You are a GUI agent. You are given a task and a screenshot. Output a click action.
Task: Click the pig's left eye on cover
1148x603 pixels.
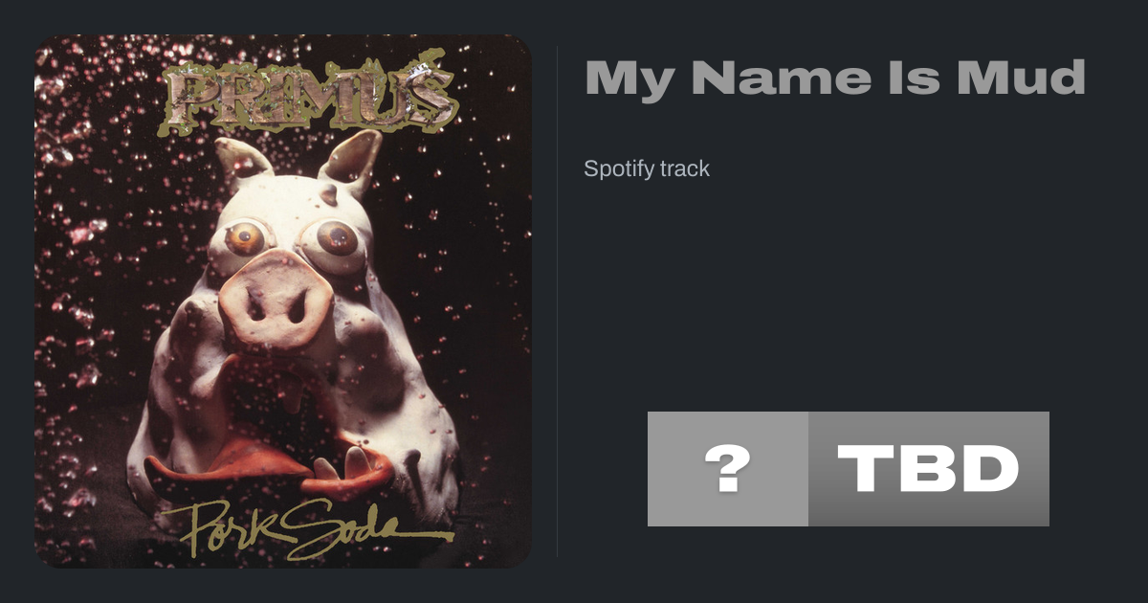pos(247,234)
